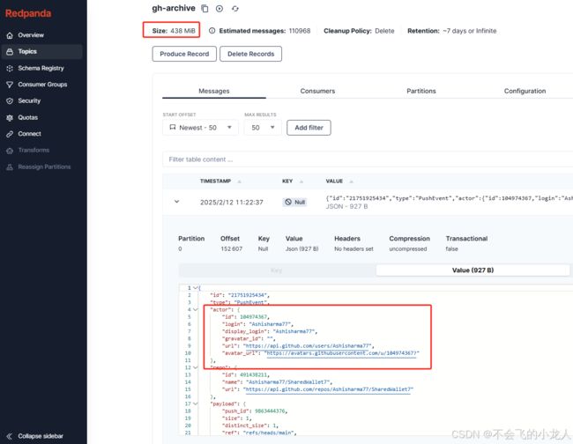573x444 pixels.
Task: Click the Collapse sidebar arrow icon
Action: (x=10, y=436)
